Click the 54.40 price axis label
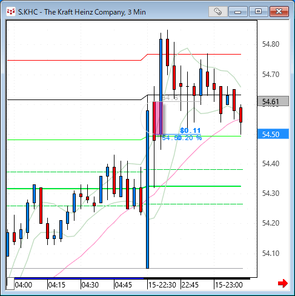The width and height of the screenshot is (295, 296). pos(271,164)
